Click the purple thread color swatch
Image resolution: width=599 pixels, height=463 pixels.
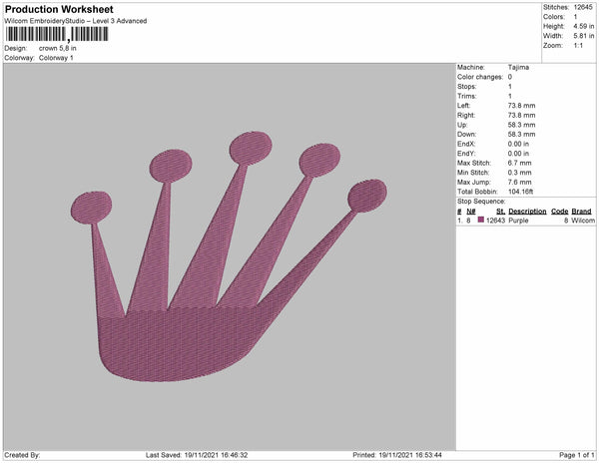point(481,220)
